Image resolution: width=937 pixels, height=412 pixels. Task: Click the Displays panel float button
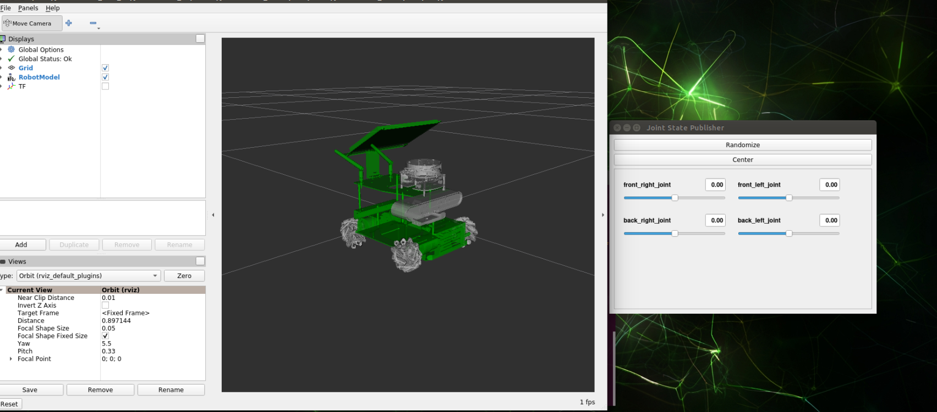click(x=200, y=38)
